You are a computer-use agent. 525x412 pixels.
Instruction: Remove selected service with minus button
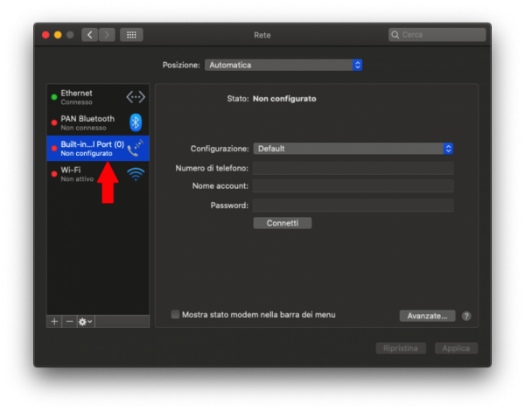pyautogui.click(x=69, y=322)
